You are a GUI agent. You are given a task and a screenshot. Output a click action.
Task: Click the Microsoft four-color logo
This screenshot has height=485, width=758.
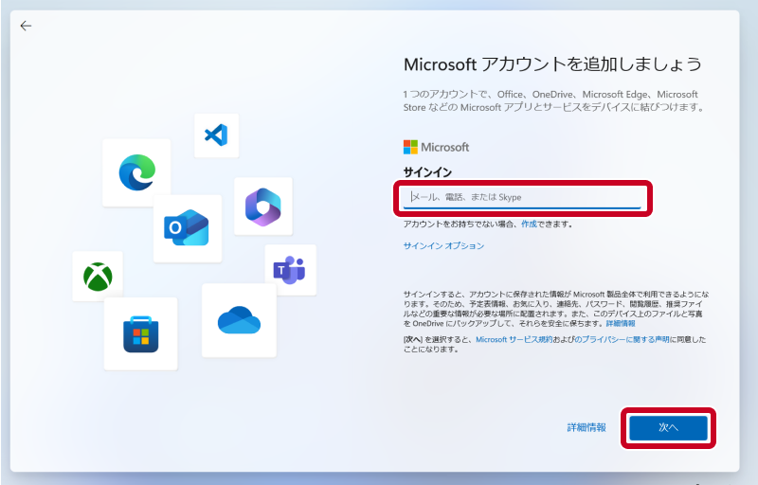coord(410,147)
